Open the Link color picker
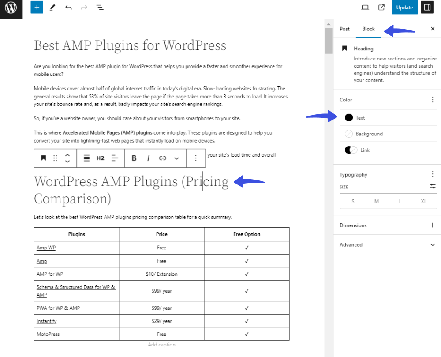The height and width of the screenshot is (357, 441). pos(389,150)
